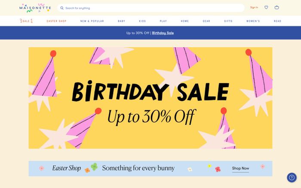Open the wishlist heart icon
Screen dimensions: 301x188
click(x=266, y=7)
